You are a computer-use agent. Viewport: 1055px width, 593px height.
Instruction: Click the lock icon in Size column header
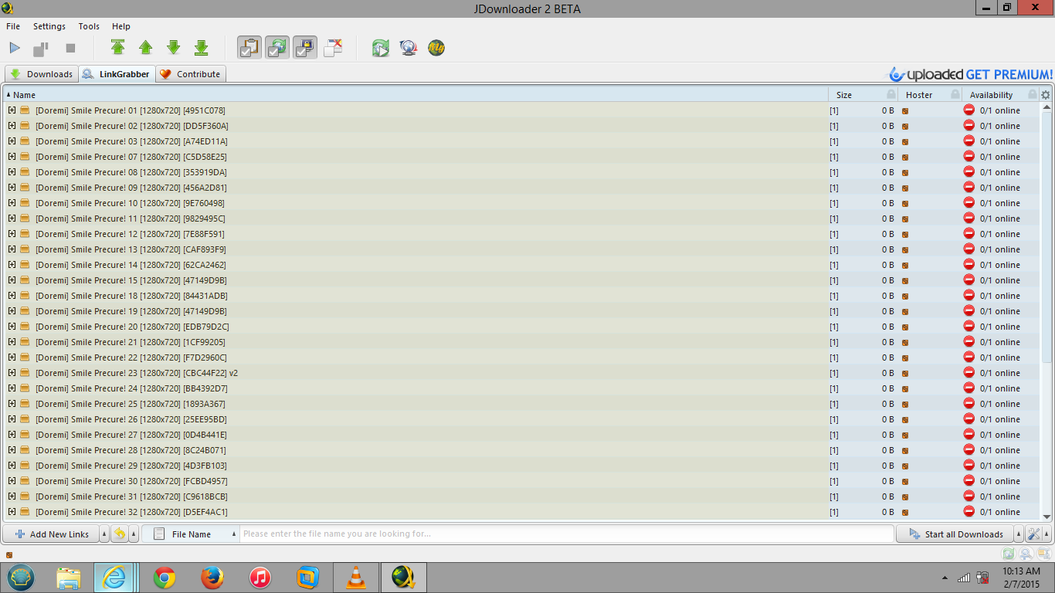891,94
